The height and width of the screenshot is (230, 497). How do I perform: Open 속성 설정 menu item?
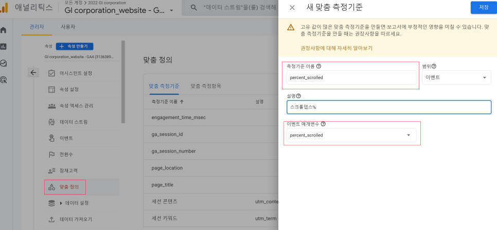point(69,89)
